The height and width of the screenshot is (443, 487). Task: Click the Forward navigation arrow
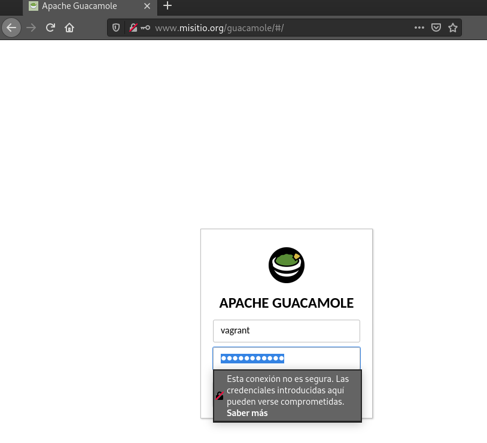coord(32,28)
